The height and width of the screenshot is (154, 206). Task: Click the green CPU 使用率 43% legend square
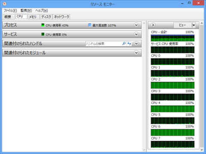(43, 25)
